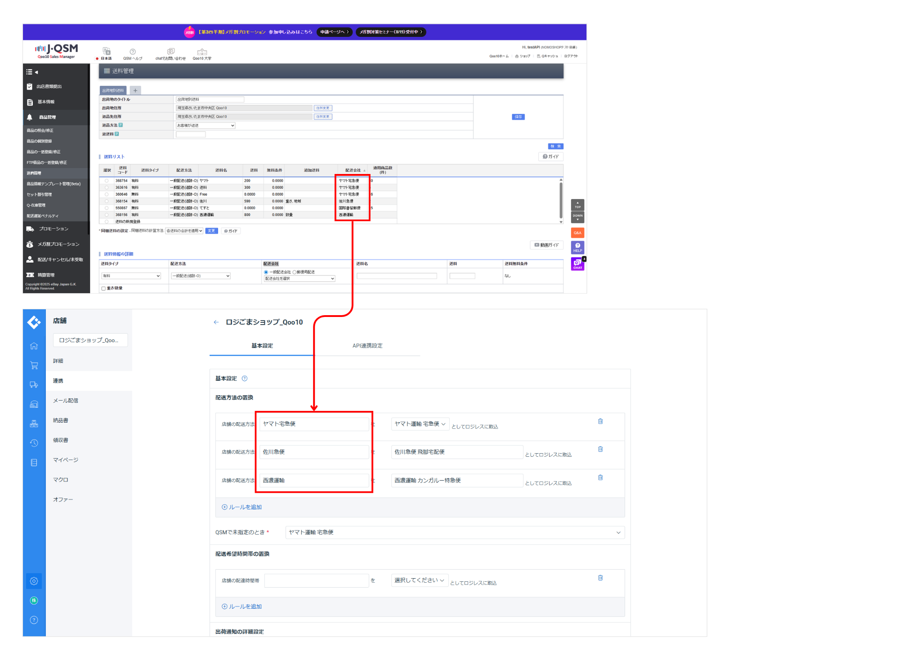Select the 郵便局配送 radio button
This screenshot has height=651, width=921.
pos(295,272)
